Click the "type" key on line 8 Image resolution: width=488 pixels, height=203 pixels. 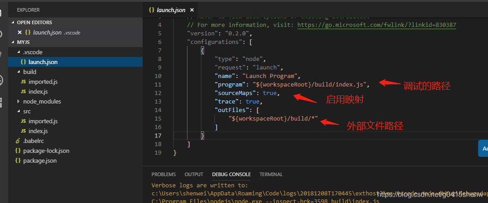(225, 59)
